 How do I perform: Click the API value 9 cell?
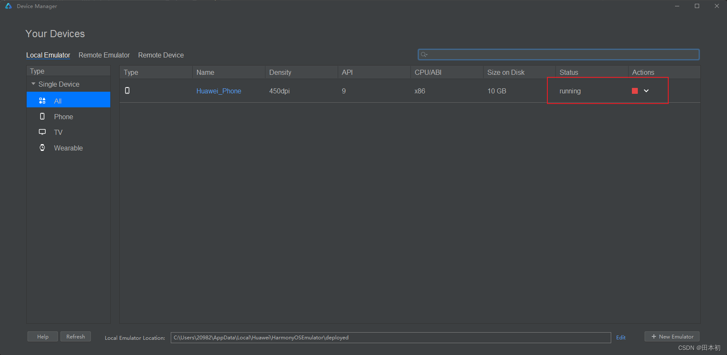pyautogui.click(x=344, y=91)
